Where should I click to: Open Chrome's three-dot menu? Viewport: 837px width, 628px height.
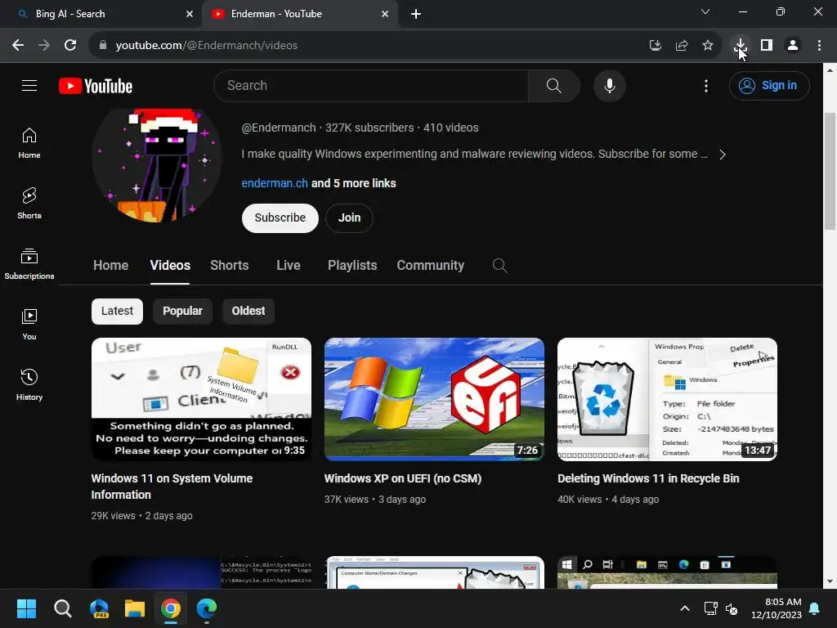819,45
